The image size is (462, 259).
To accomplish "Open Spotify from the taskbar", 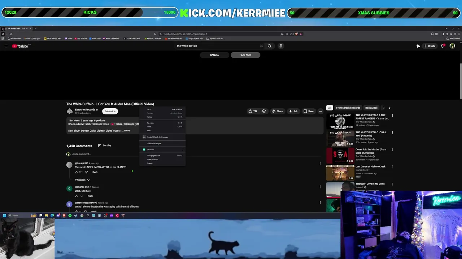I will 70,215.
